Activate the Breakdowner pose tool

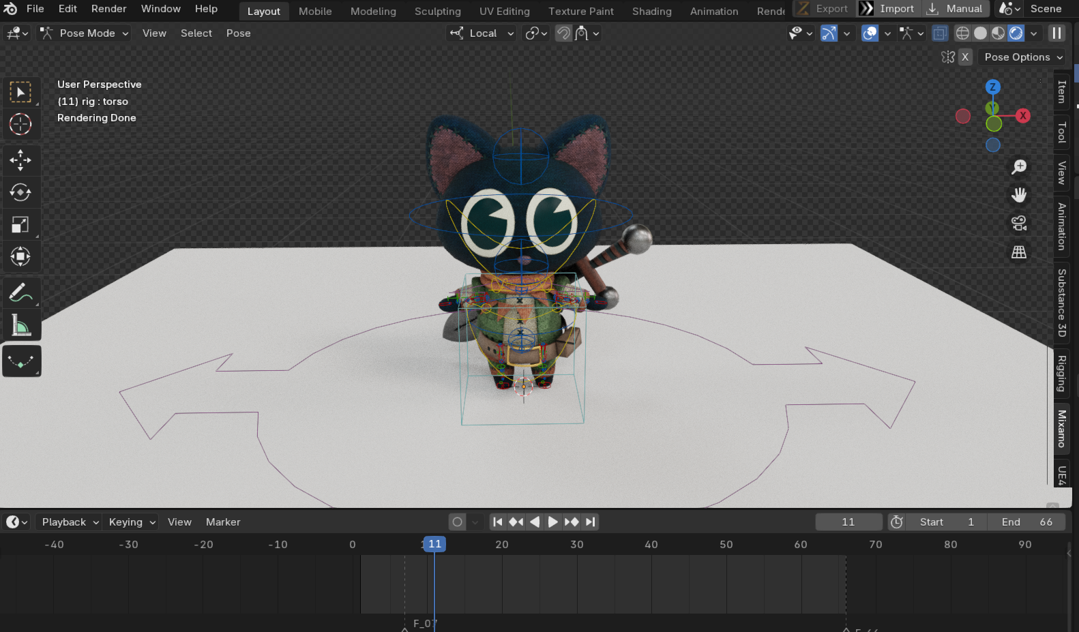point(20,361)
